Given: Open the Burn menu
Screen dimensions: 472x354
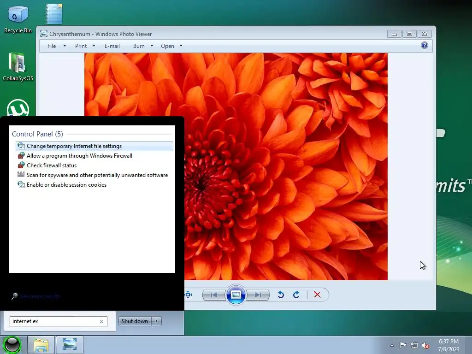Looking at the screenshot, I should (139, 46).
